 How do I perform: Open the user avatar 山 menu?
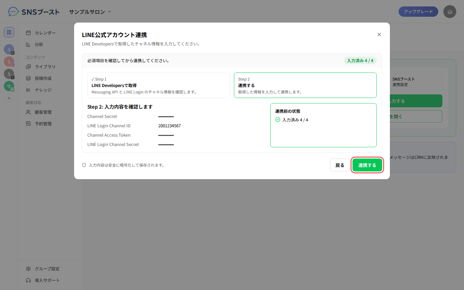(x=450, y=12)
